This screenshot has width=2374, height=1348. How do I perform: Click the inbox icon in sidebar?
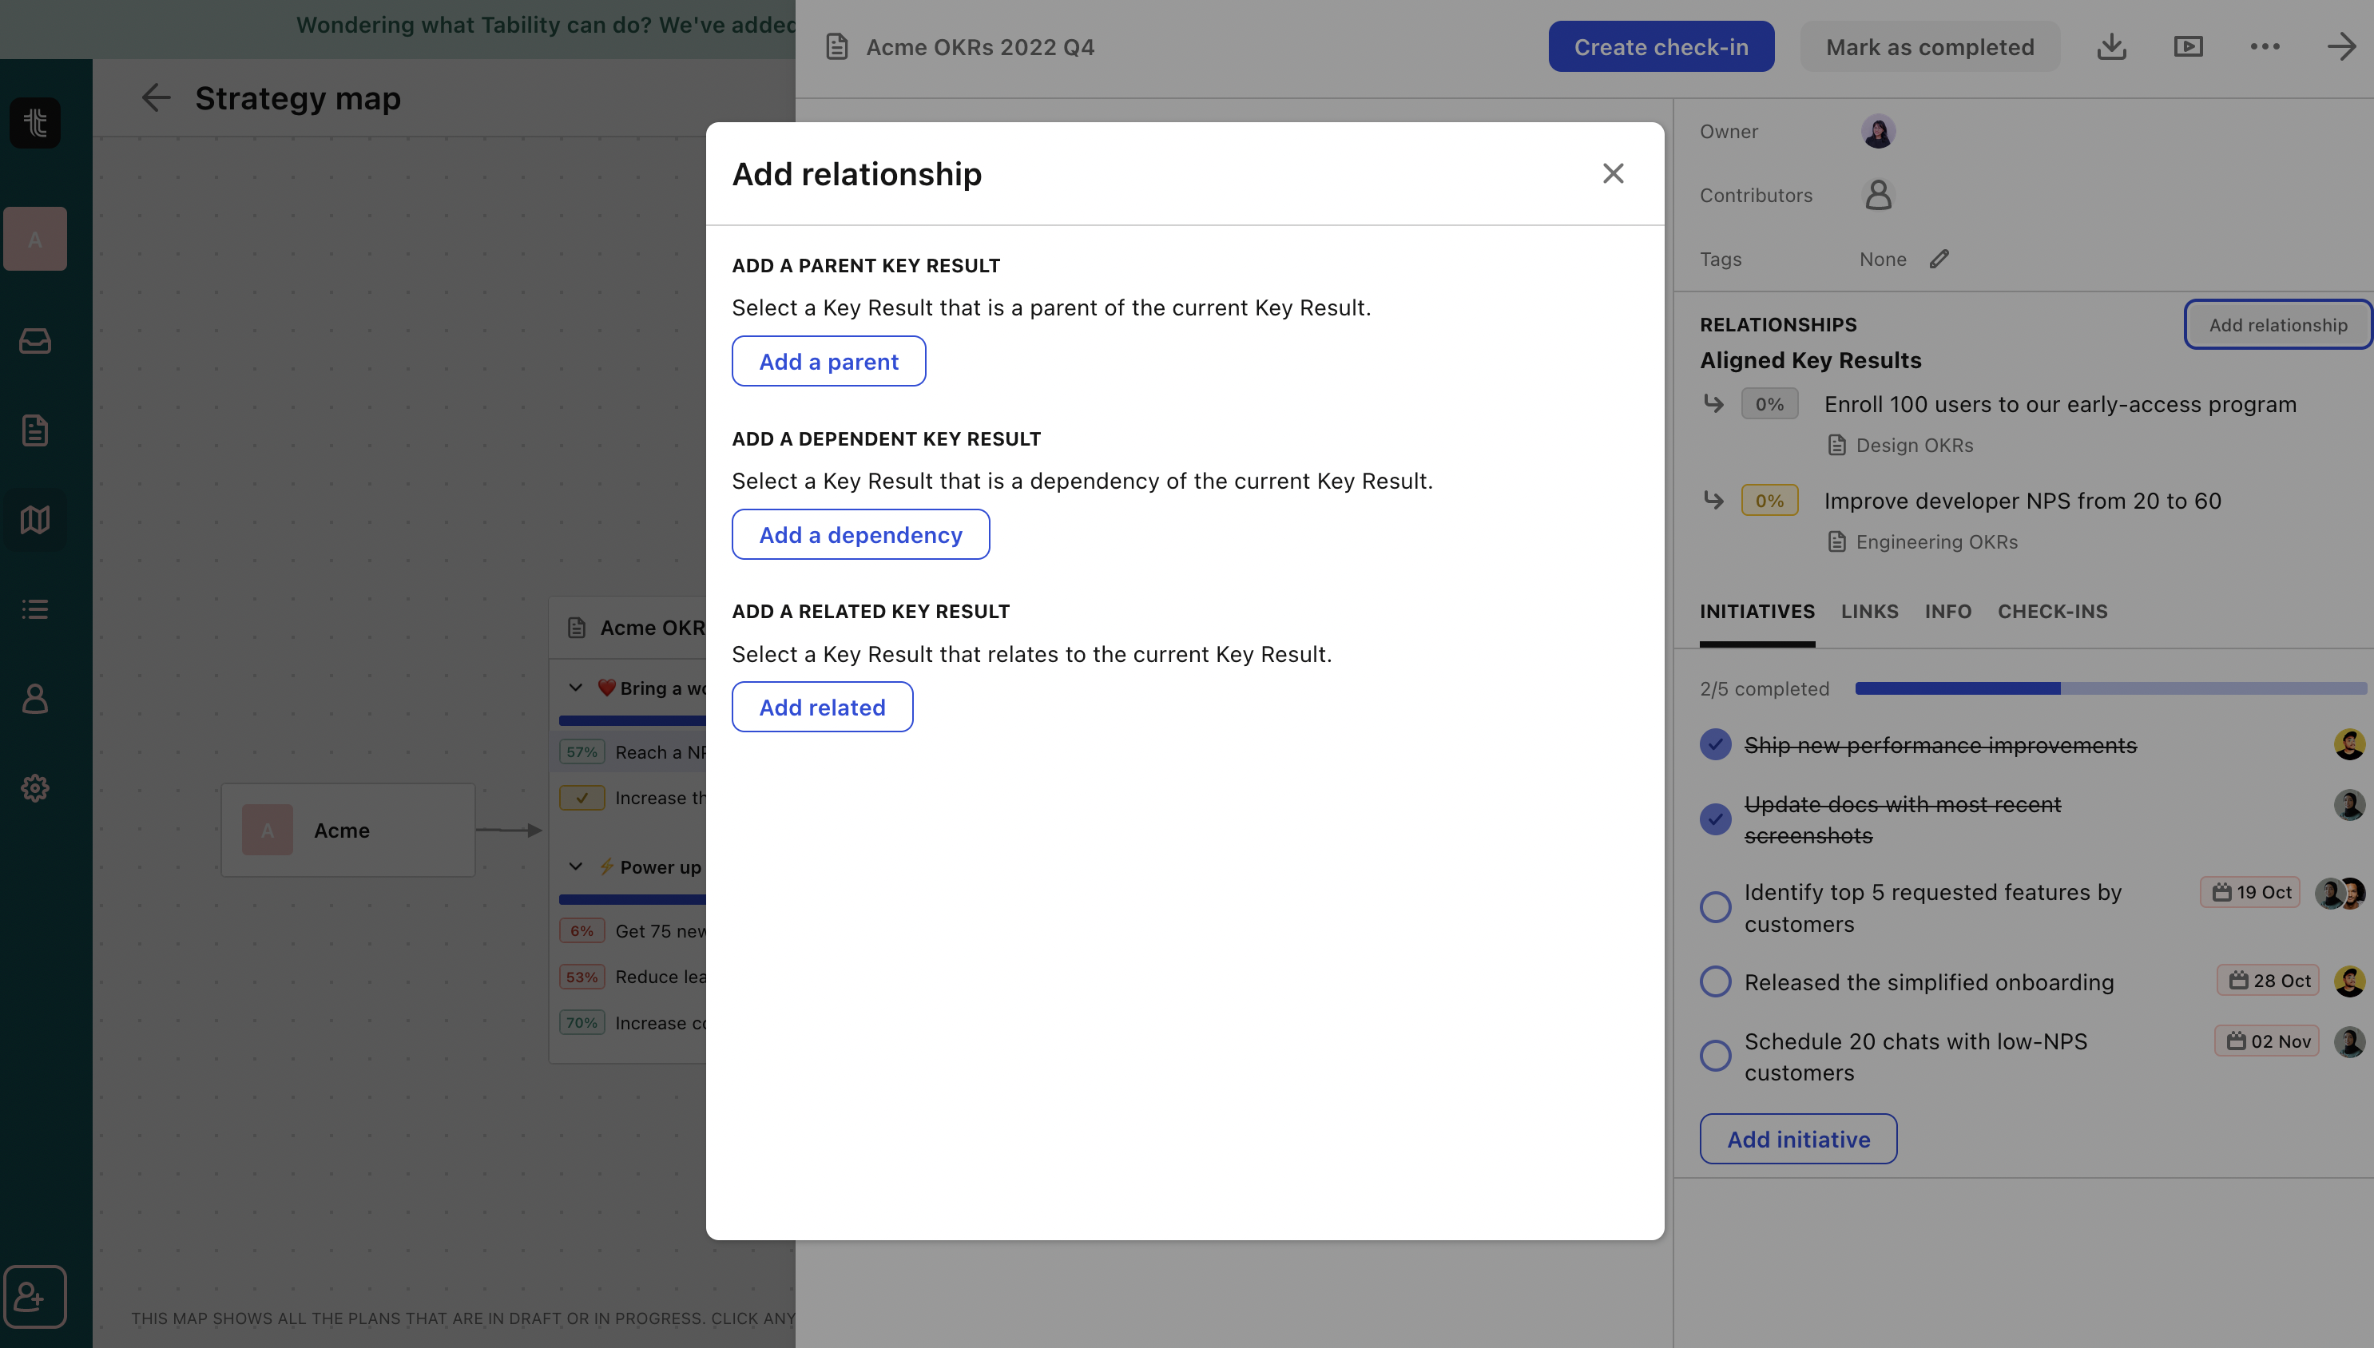[x=35, y=341]
